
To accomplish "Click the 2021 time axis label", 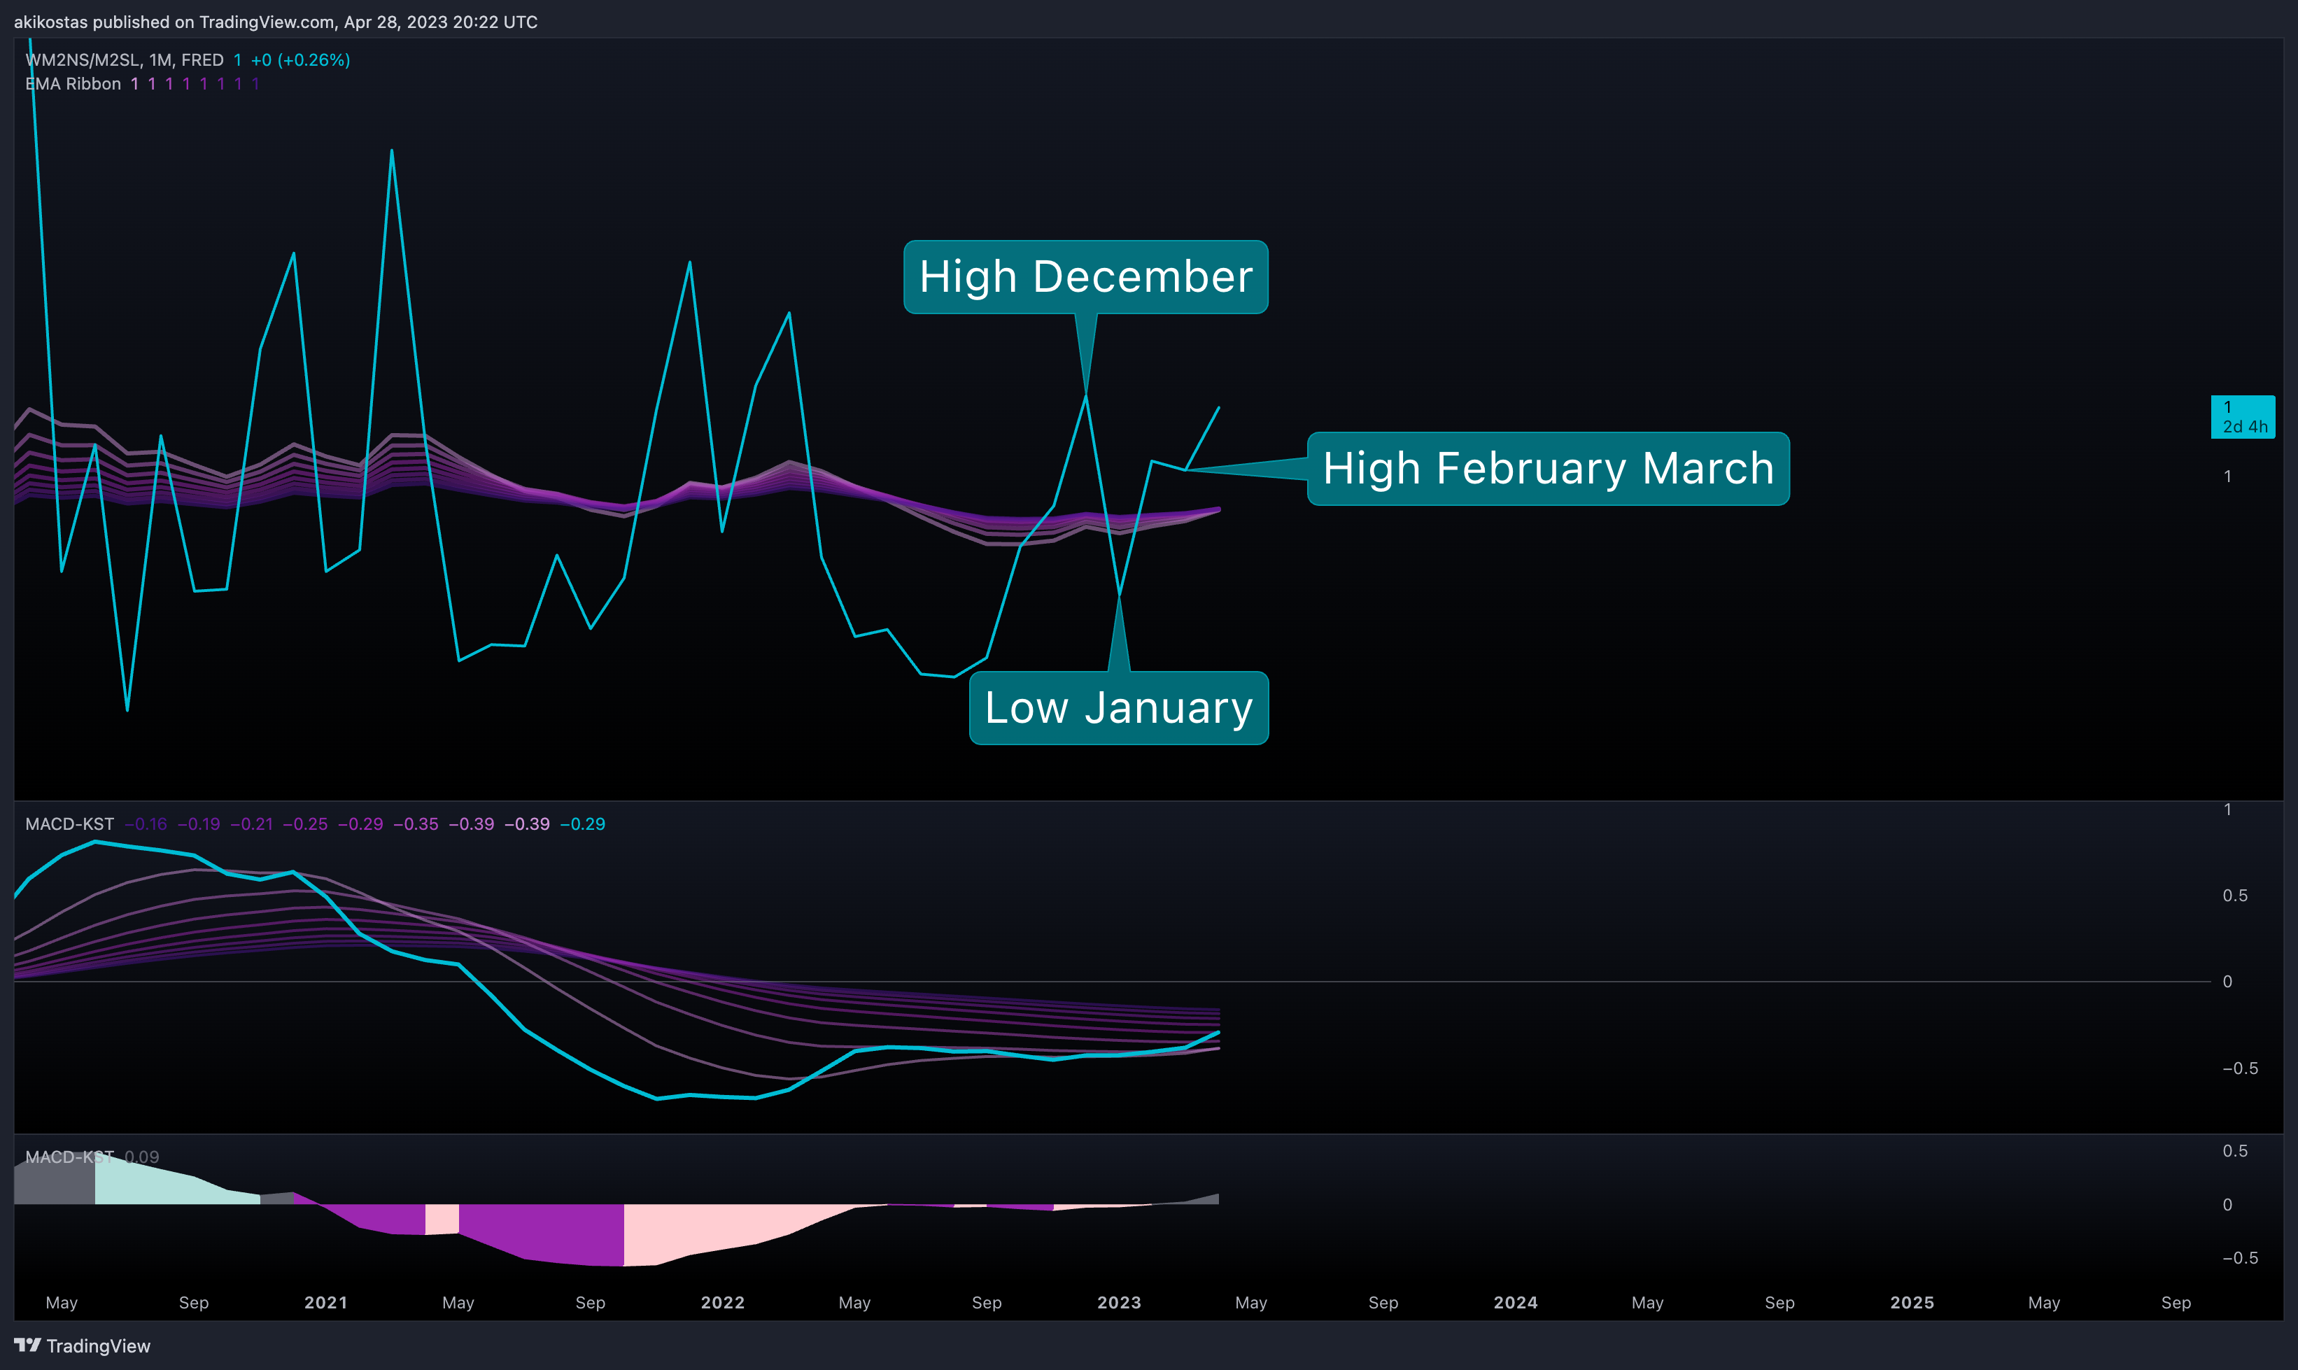I will coord(326,1303).
